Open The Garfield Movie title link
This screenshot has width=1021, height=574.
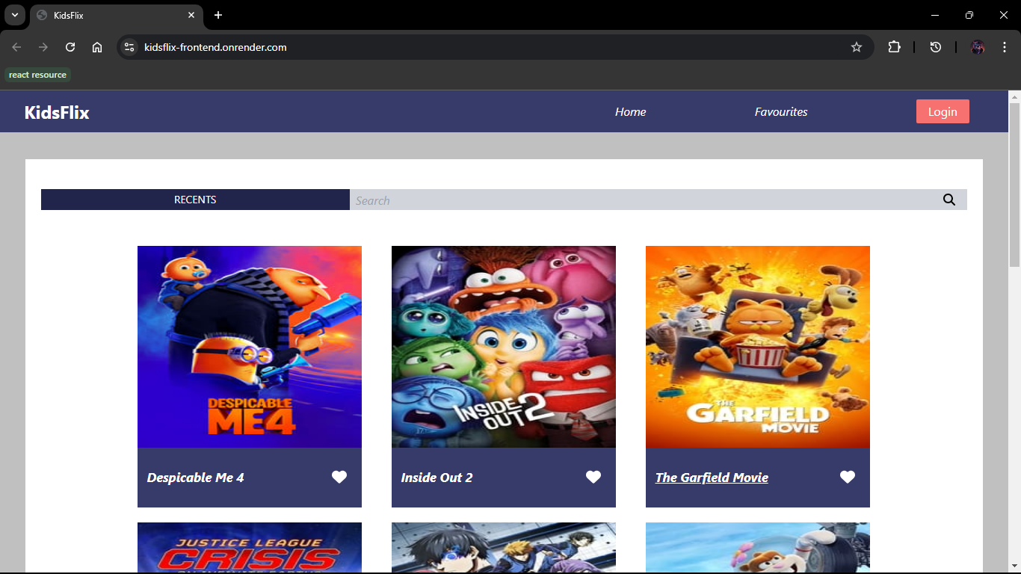click(x=712, y=478)
